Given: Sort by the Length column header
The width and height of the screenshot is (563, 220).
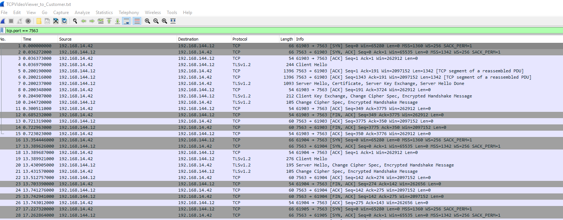Looking at the screenshot, I should 287,39.
